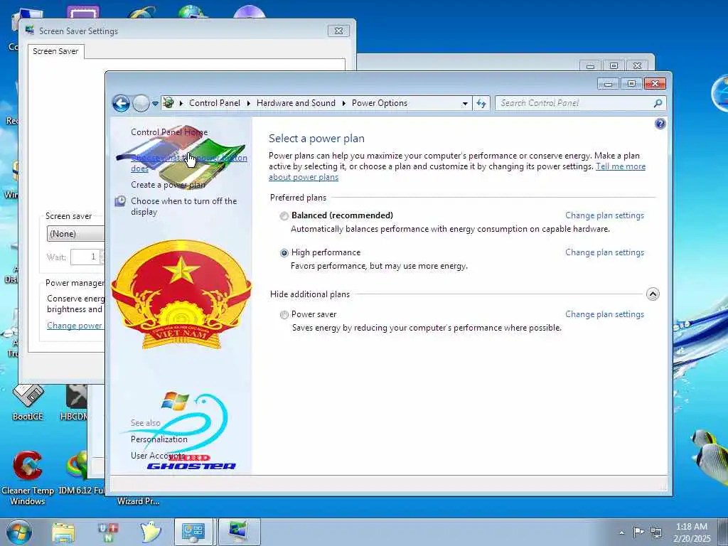Screen dimensions: 728x546
Task: Select the Balanced (recommended) plan
Action: [284, 216]
